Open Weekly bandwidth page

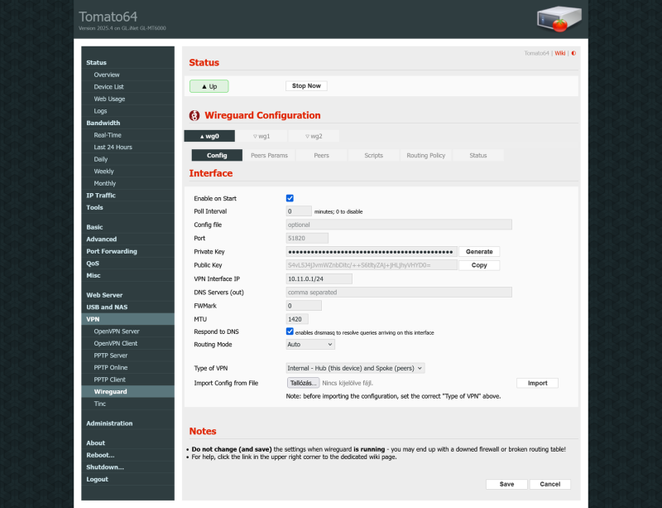click(x=104, y=172)
